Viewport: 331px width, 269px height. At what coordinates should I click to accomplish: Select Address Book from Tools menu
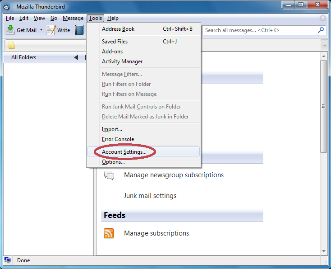click(x=143, y=29)
